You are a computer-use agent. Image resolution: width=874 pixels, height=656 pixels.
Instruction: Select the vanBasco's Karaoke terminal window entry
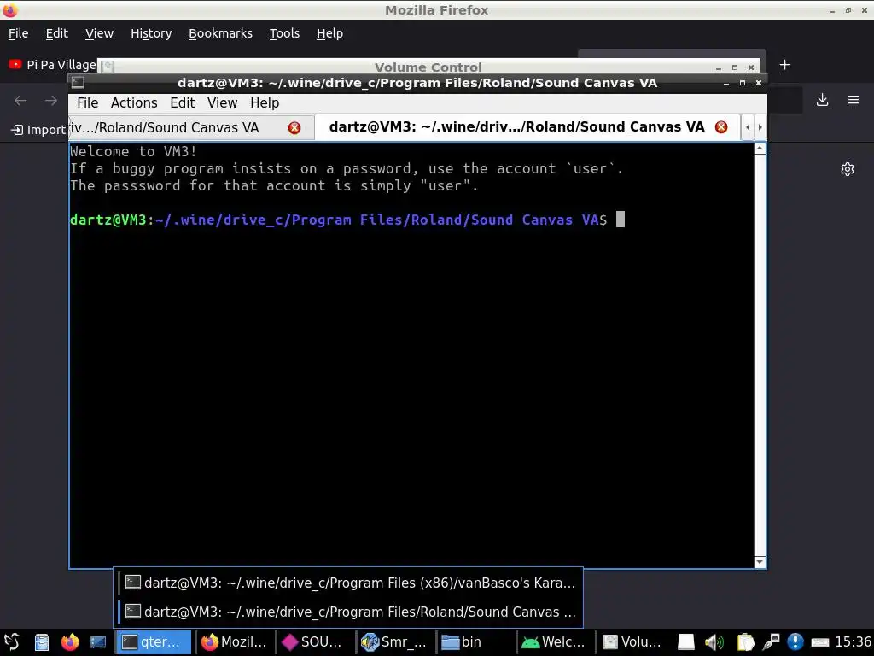click(349, 583)
